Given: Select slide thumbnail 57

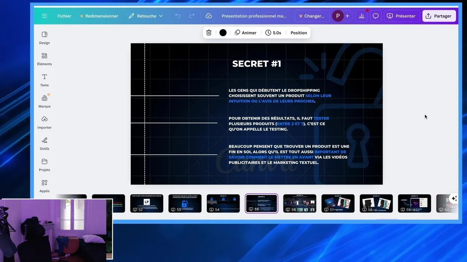Looking at the screenshot, I should coord(338,203).
